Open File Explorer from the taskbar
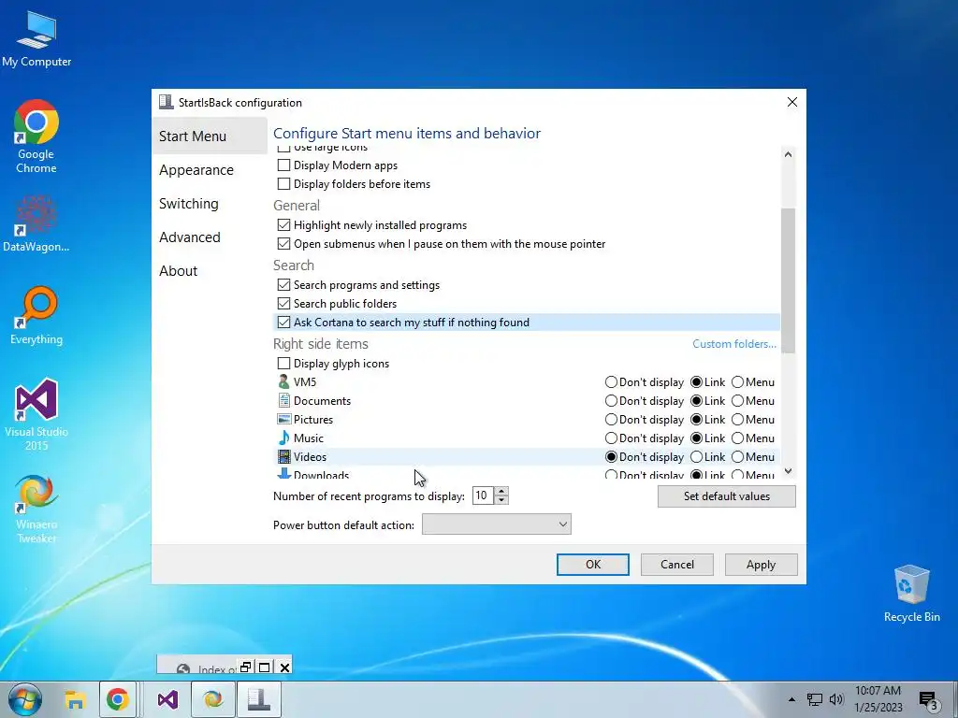 [x=75, y=699]
